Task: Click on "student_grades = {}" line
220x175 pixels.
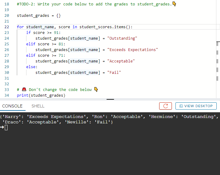Action: (x=39, y=16)
